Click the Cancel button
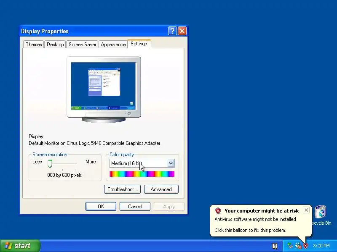Image resolution: width=337 pixels, height=252 pixels. point(135,206)
